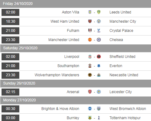Click the Manchester United crest icon

tap(90, 40)
